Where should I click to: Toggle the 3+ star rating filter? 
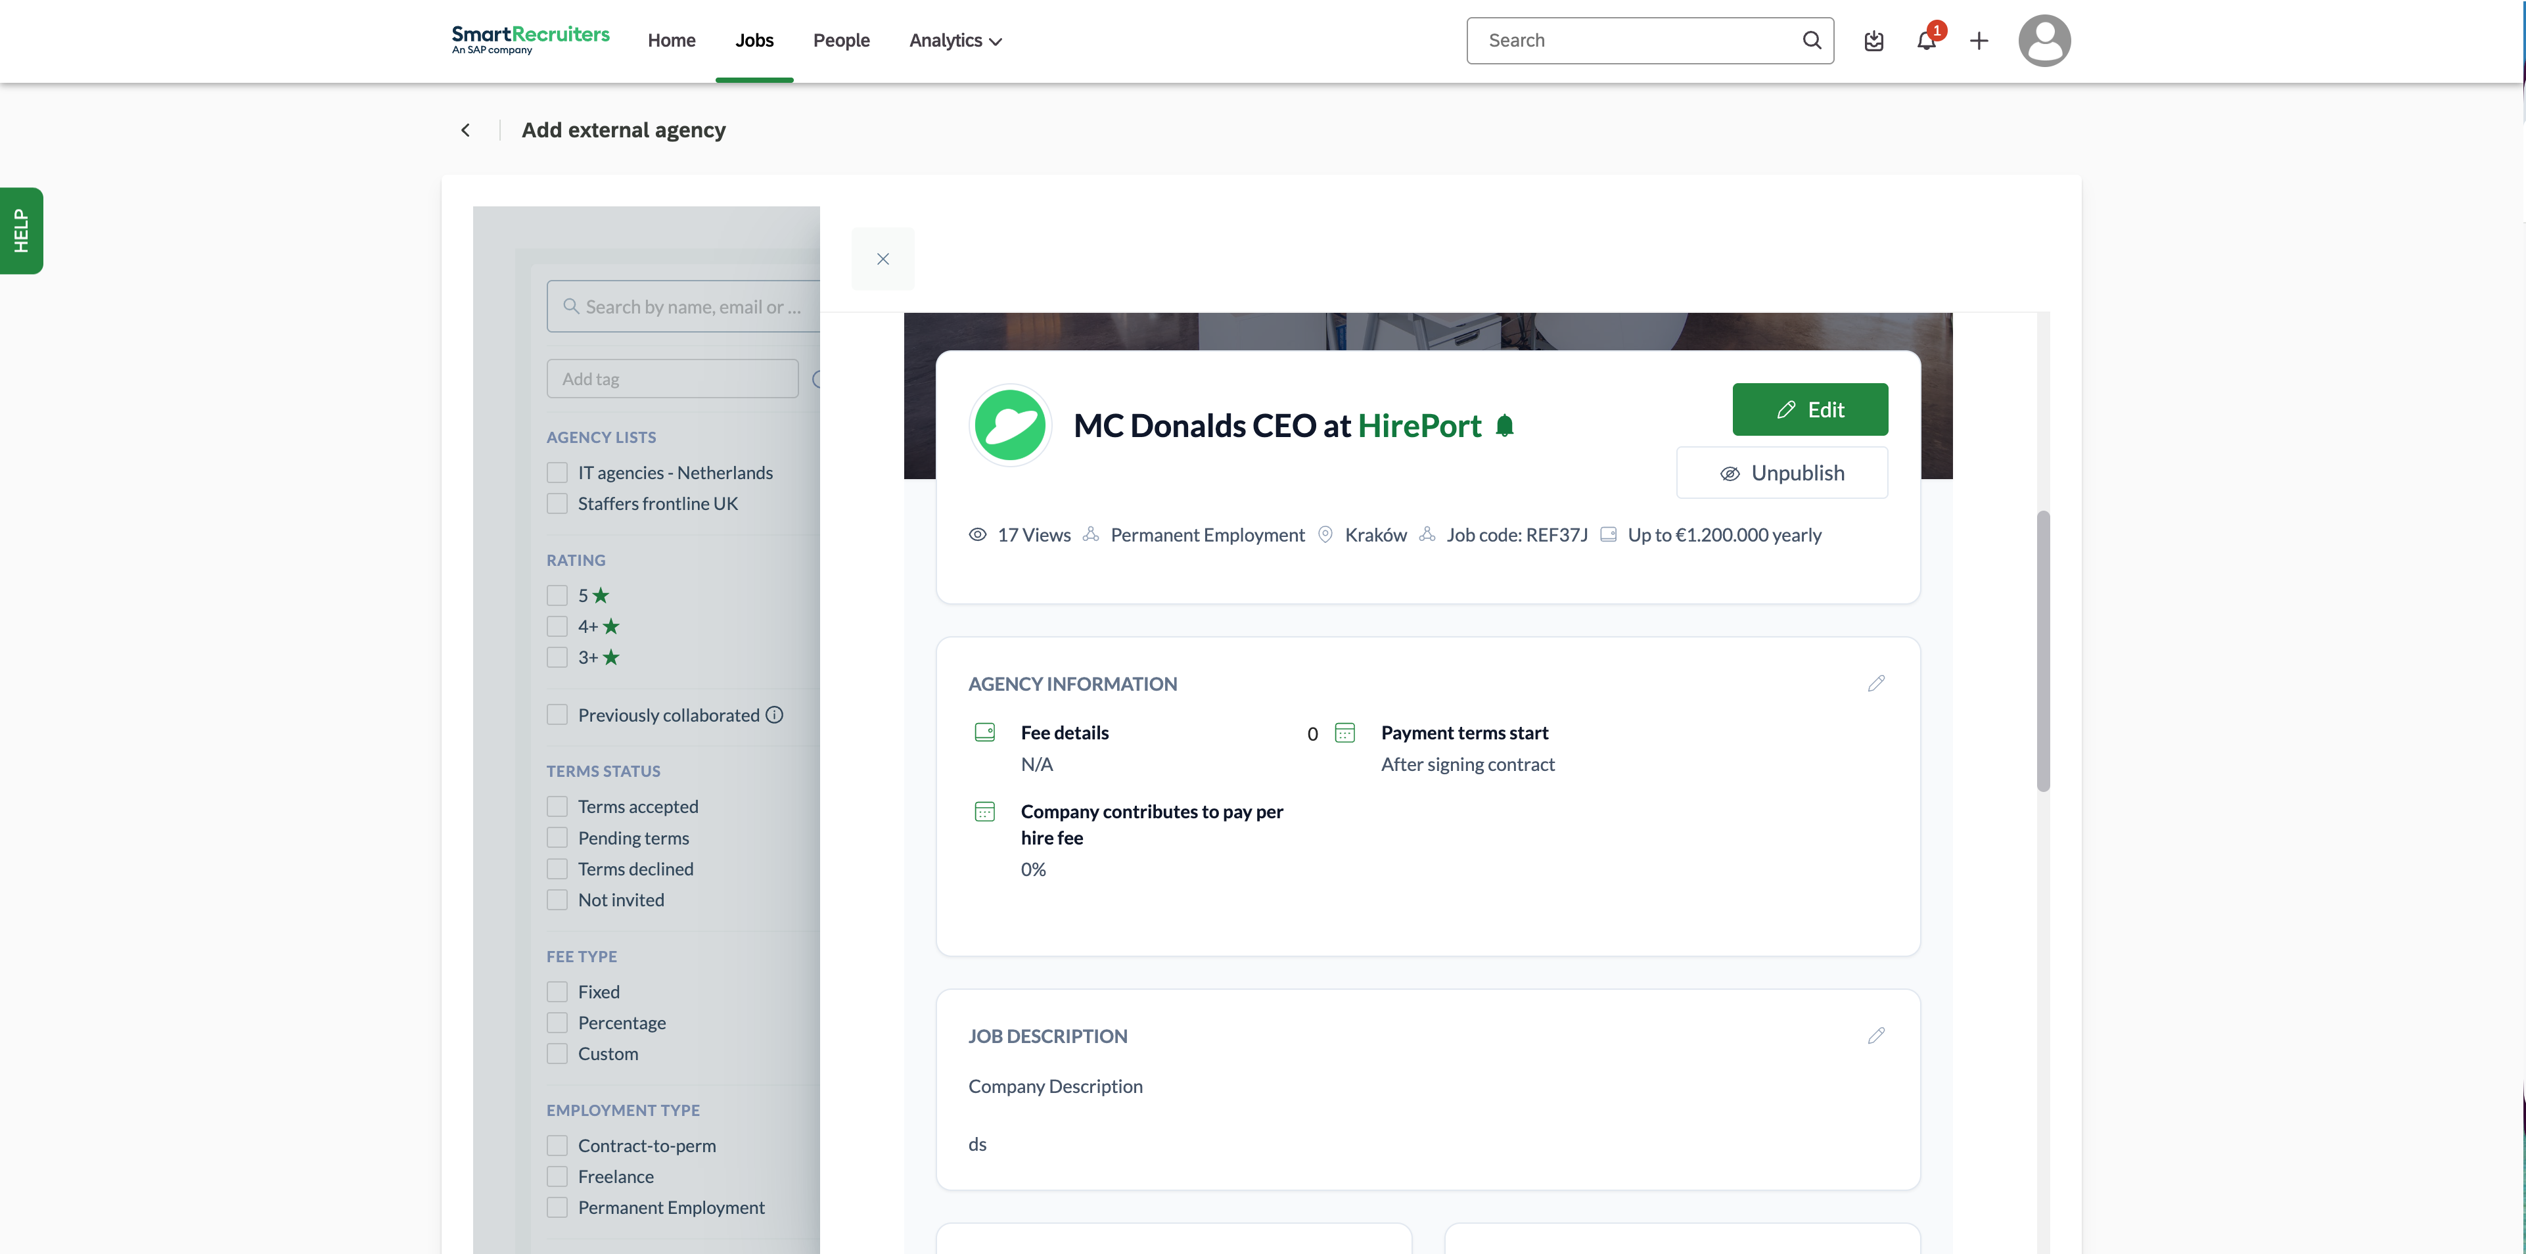click(x=557, y=658)
